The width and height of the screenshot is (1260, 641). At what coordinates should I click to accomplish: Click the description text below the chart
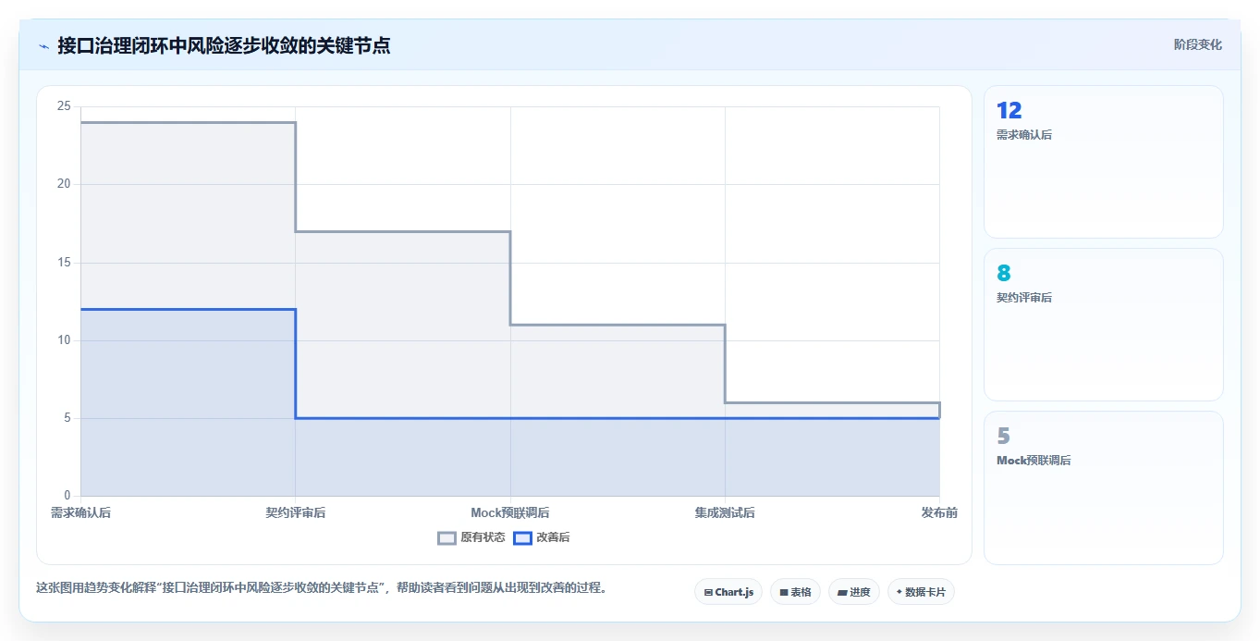point(322,587)
